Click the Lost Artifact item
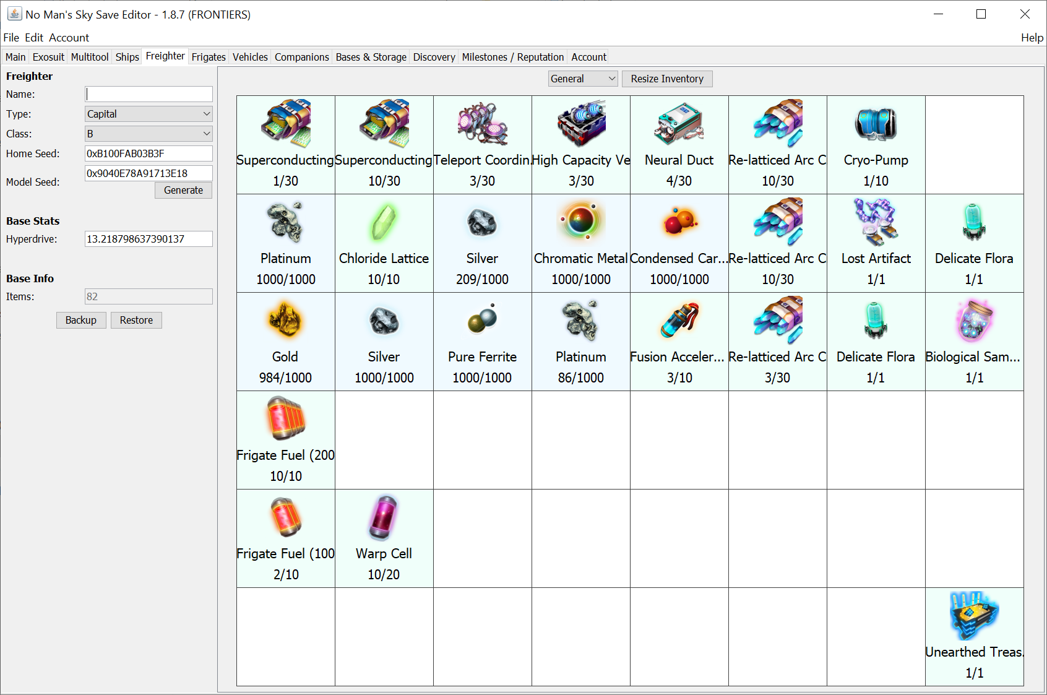Screen dimensions: 1047x695 (x=876, y=243)
